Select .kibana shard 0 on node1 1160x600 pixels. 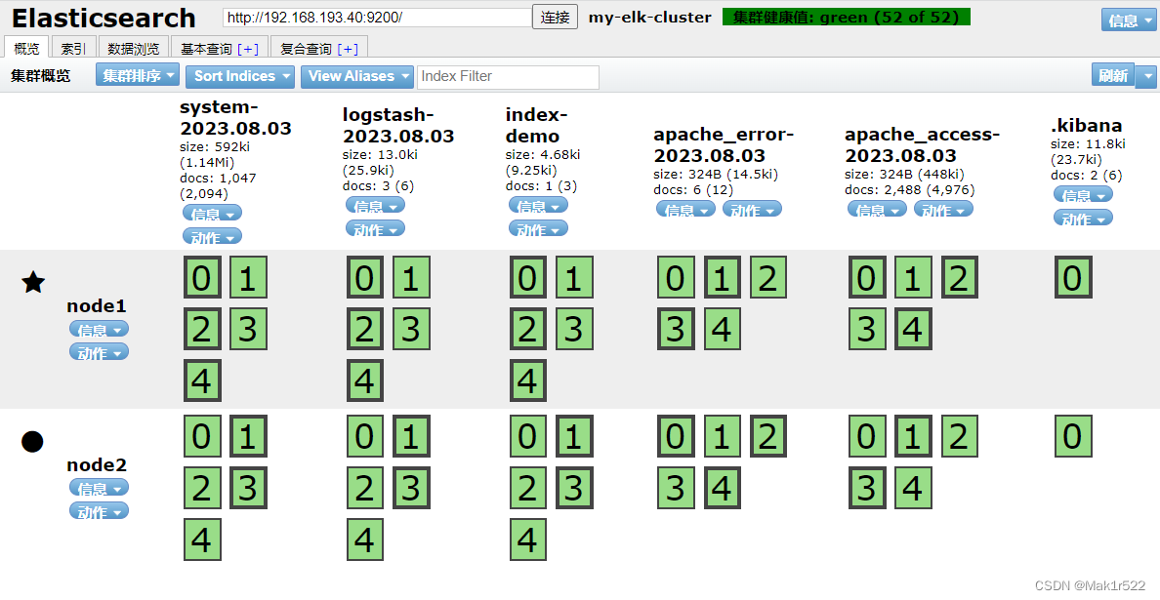tap(1073, 278)
